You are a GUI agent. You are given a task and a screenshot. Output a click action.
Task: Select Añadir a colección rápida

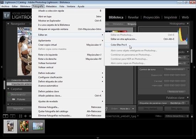[68, 11]
